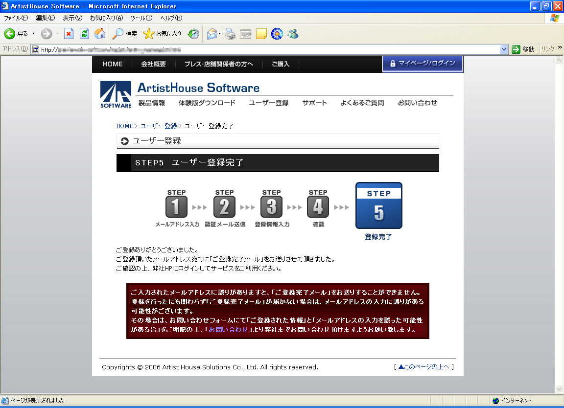
Task: Click the Mail envelope toolbar icon
Action: tap(212, 34)
